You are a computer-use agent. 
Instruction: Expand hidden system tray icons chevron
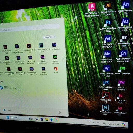(90, 122)
